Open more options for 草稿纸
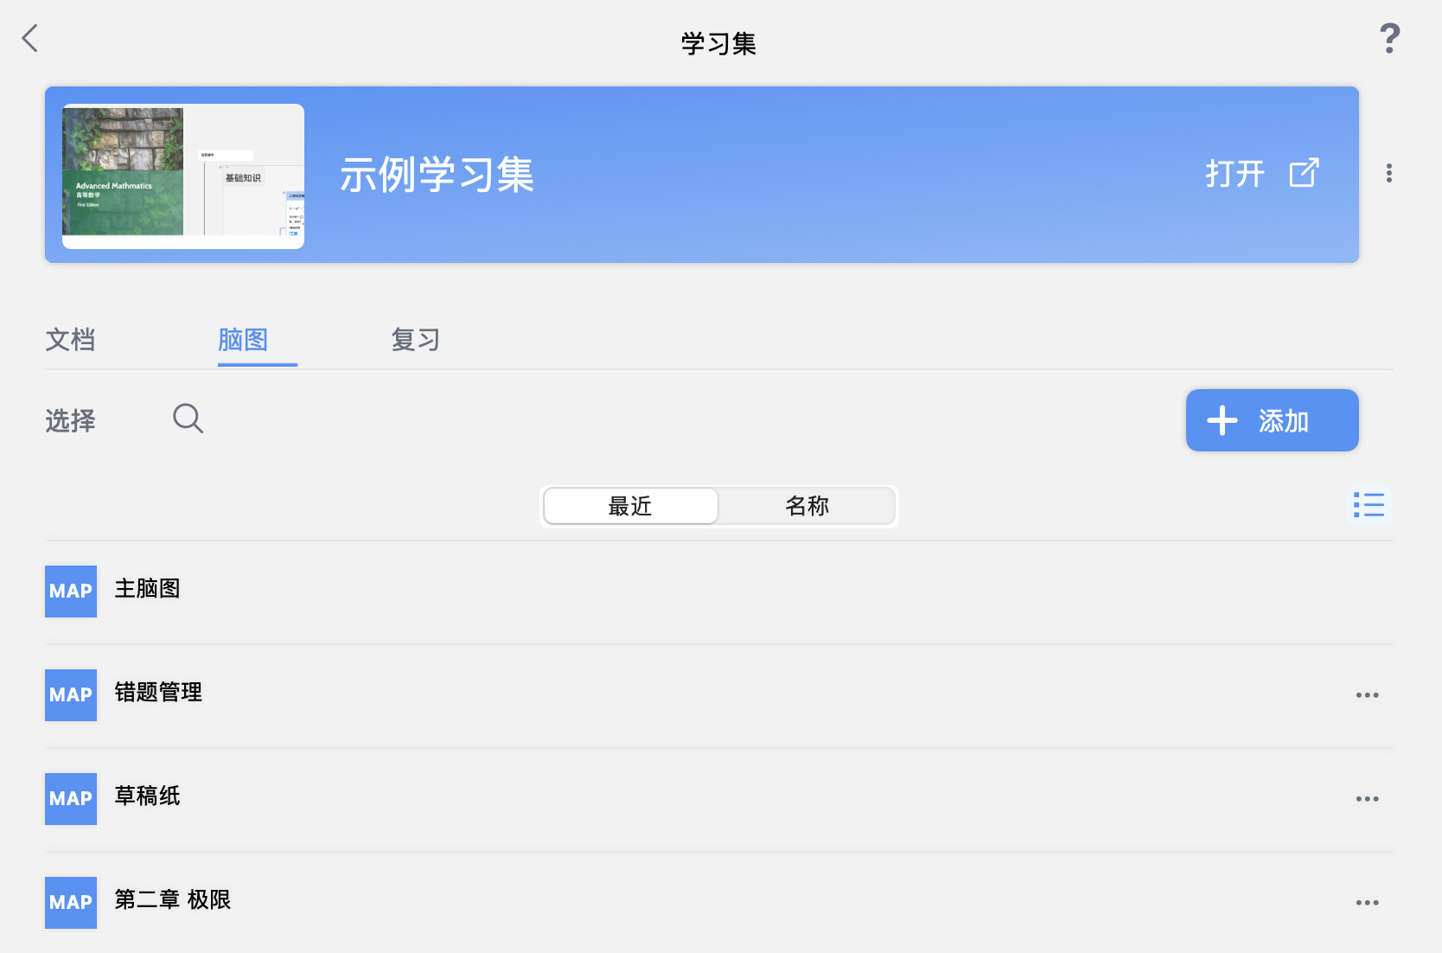This screenshot has width=1442, height=953. tap(1367, 799)
